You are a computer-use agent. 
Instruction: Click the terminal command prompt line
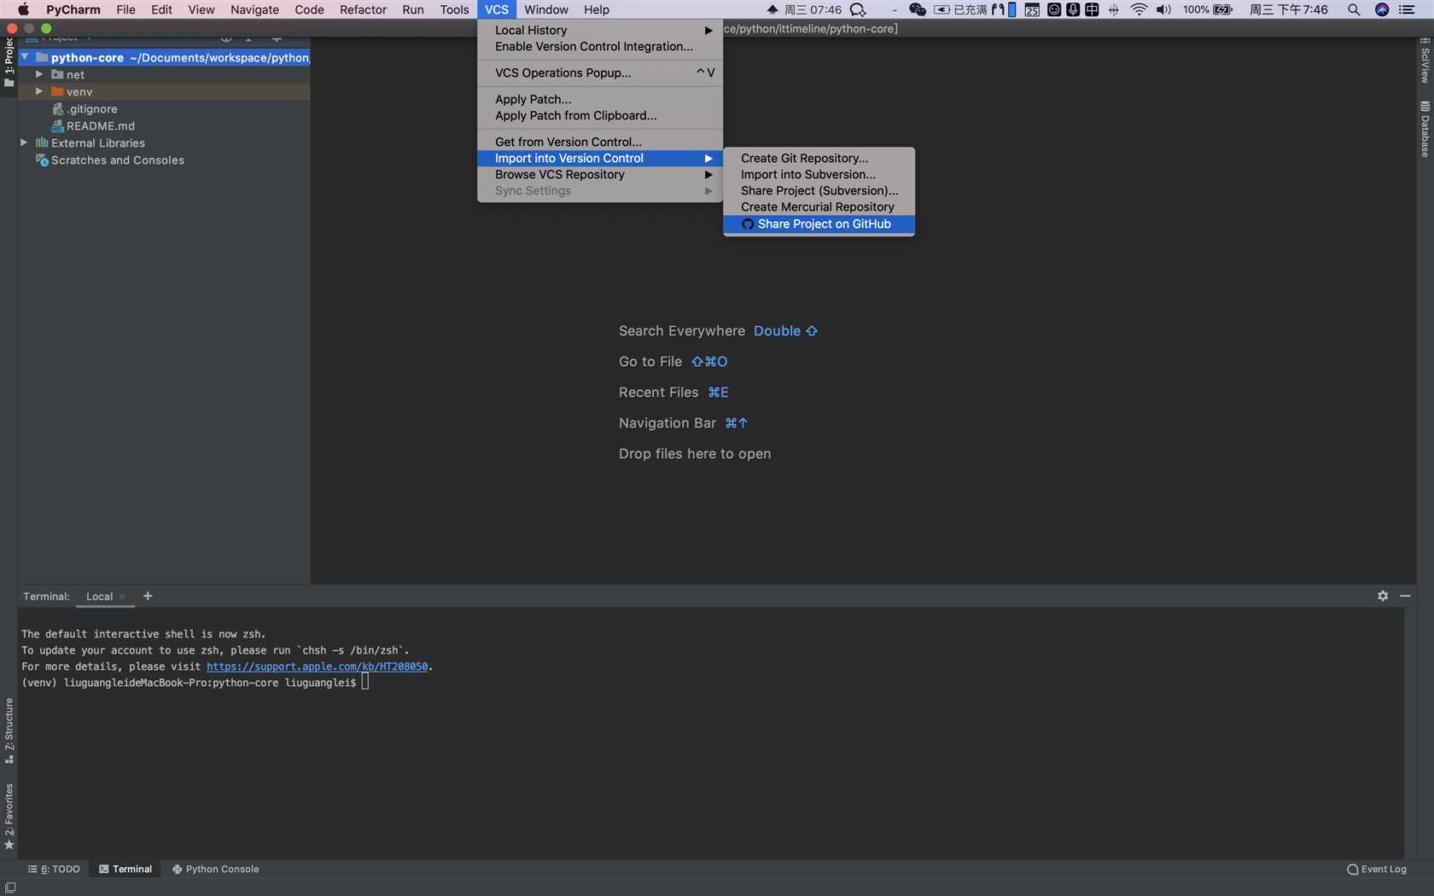[x=195, y=683]
